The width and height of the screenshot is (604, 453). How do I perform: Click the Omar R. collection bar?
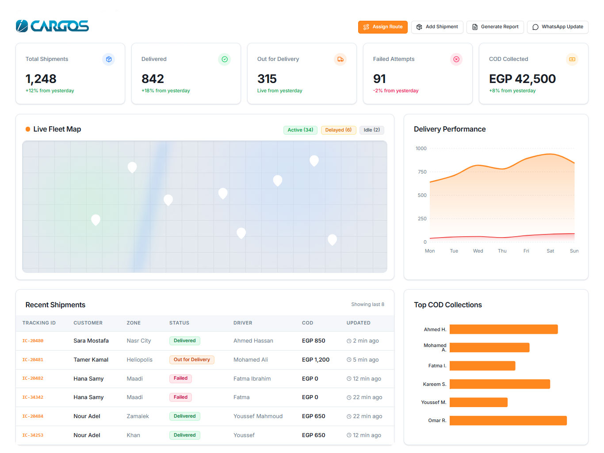[x=508, y=420]
